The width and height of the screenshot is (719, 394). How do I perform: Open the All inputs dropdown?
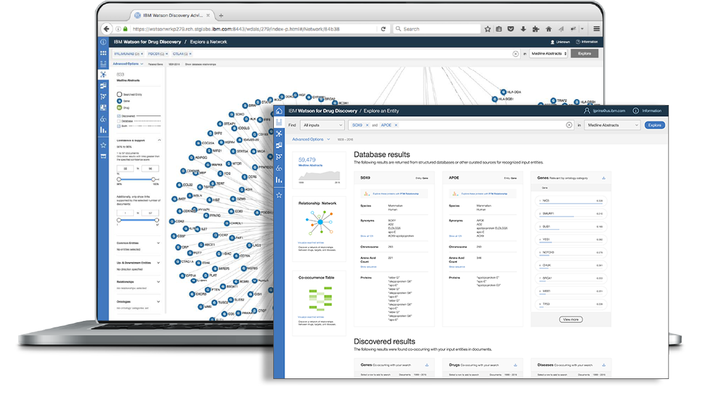tap(322, 125)
